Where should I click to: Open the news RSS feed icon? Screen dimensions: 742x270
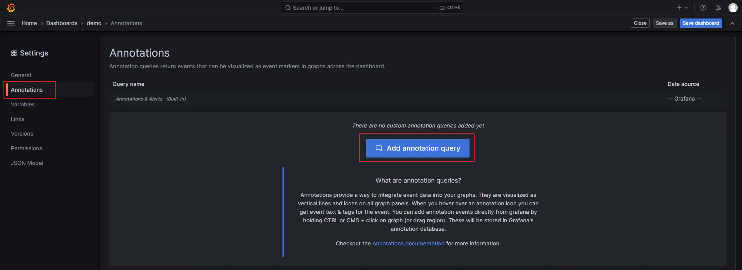718,8
